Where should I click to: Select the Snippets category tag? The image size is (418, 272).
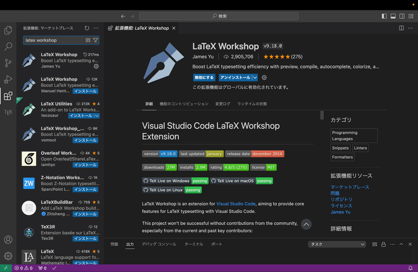340,148
